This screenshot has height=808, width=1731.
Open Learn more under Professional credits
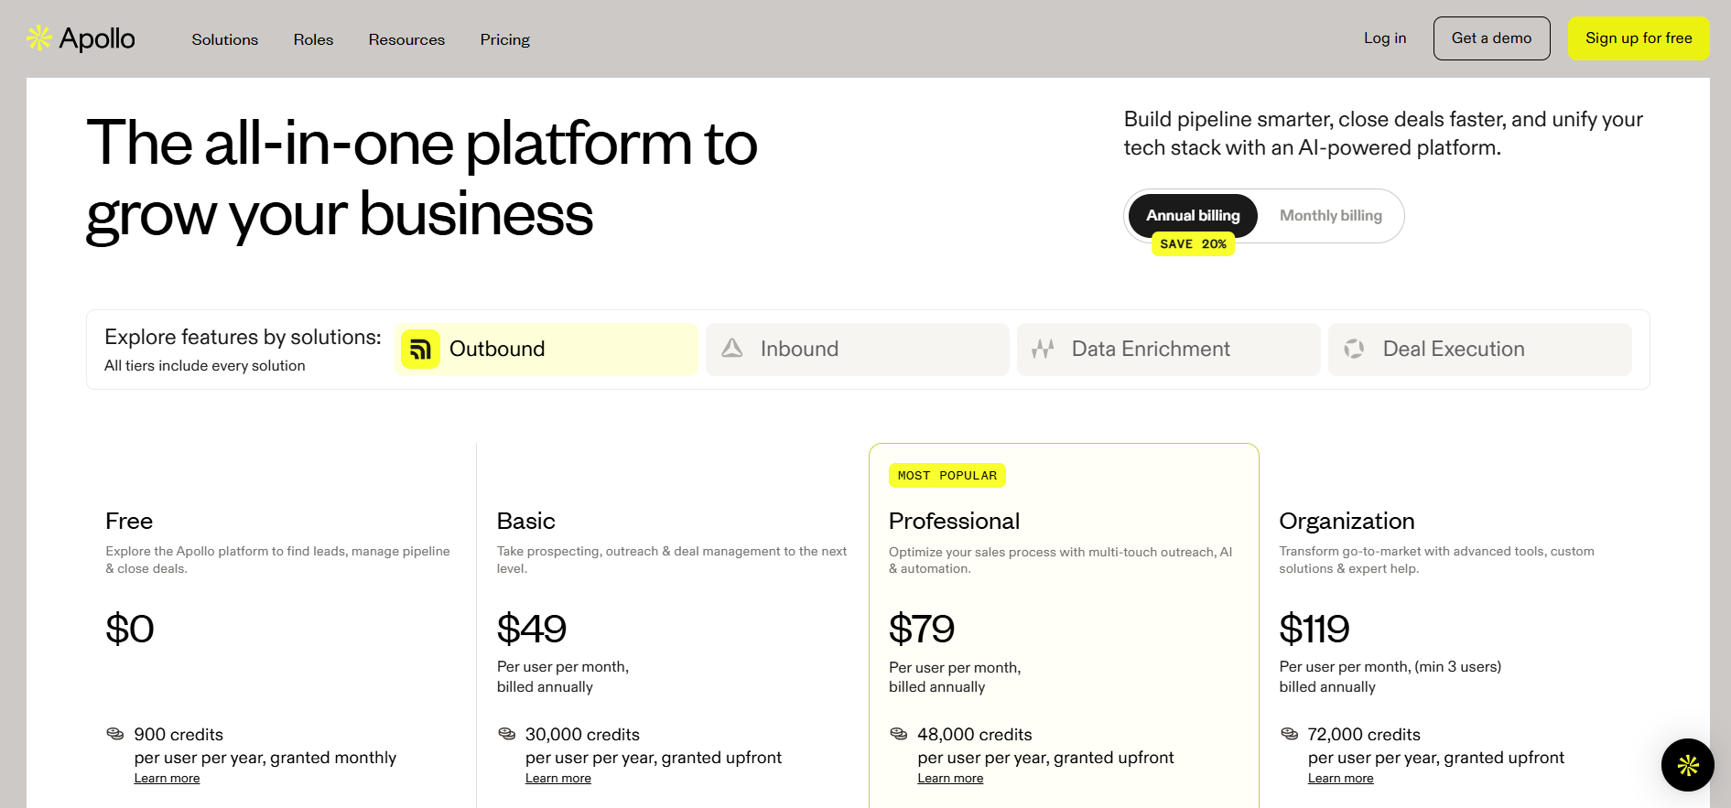pos(950,779)
